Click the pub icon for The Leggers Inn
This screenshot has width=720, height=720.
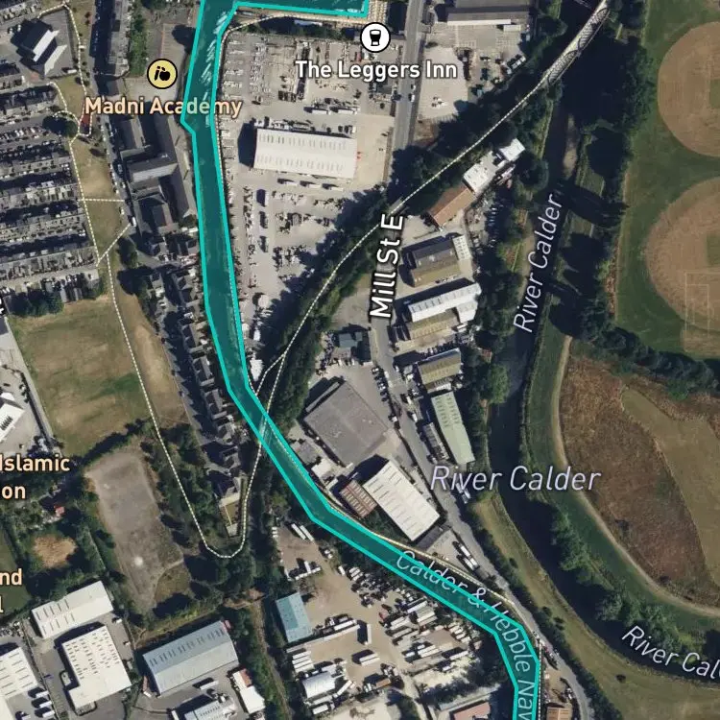point(375,37)
